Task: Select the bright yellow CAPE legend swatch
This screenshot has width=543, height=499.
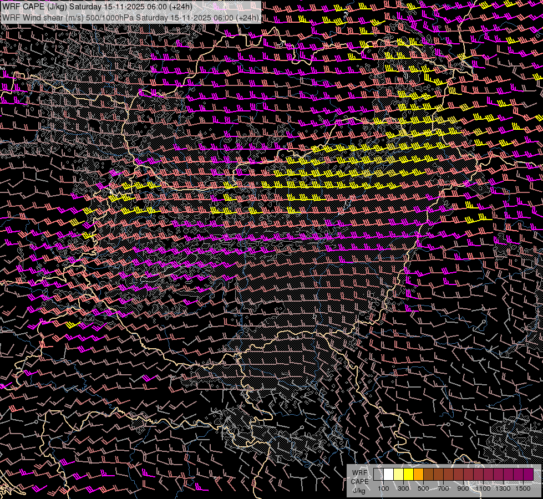Action: pyautogui.click(x=408, y=474)
